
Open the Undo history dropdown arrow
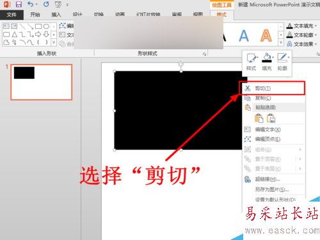coord(36,4)
